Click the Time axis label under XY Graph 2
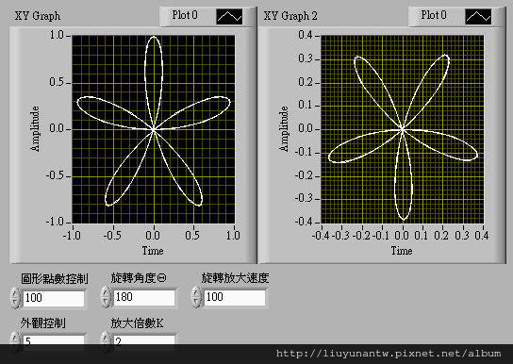513x364 pixels. coord(402,251)
